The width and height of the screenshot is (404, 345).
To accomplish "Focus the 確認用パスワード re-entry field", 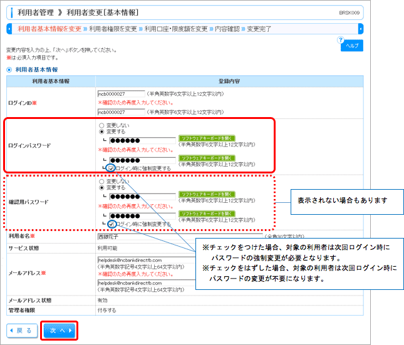I will click(x=143, y=216).
